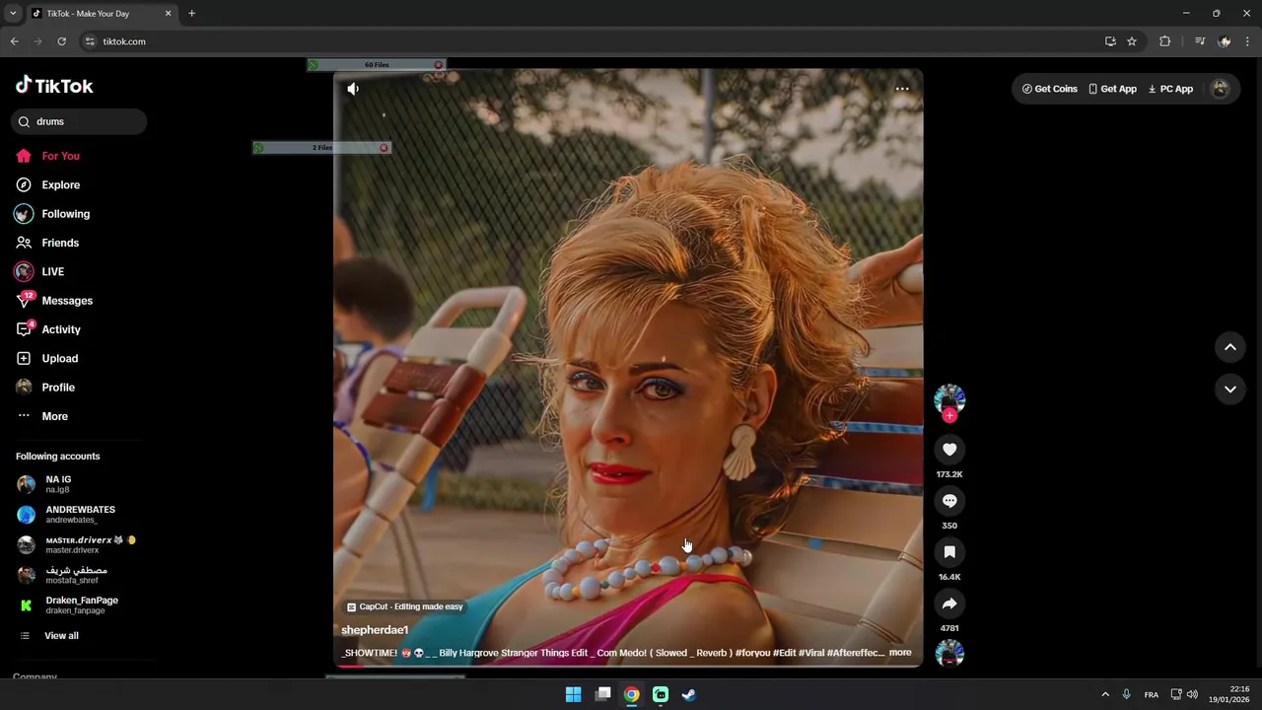Click the FRA language indicator
Viewport: 1262px width, 710px height.
[x=1151, y=694]
